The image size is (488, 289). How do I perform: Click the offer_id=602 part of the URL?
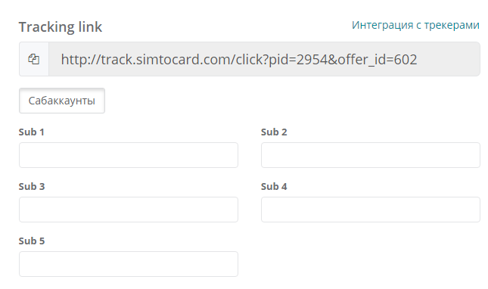[x=378, y=60]
